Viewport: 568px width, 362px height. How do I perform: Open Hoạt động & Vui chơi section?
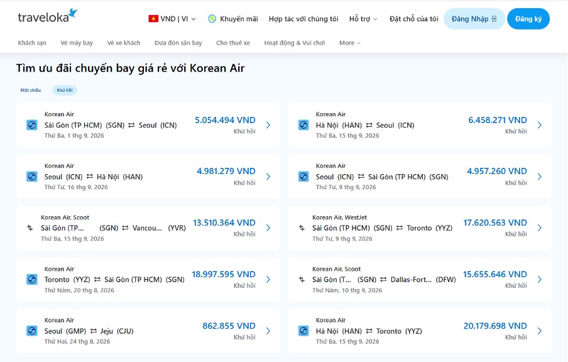[x=295, y=43]
